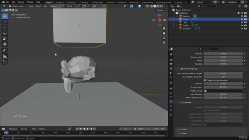This screenshot has width=249, height=140.
Task: Toggle camera view icon
Action: tap(164, 38)
